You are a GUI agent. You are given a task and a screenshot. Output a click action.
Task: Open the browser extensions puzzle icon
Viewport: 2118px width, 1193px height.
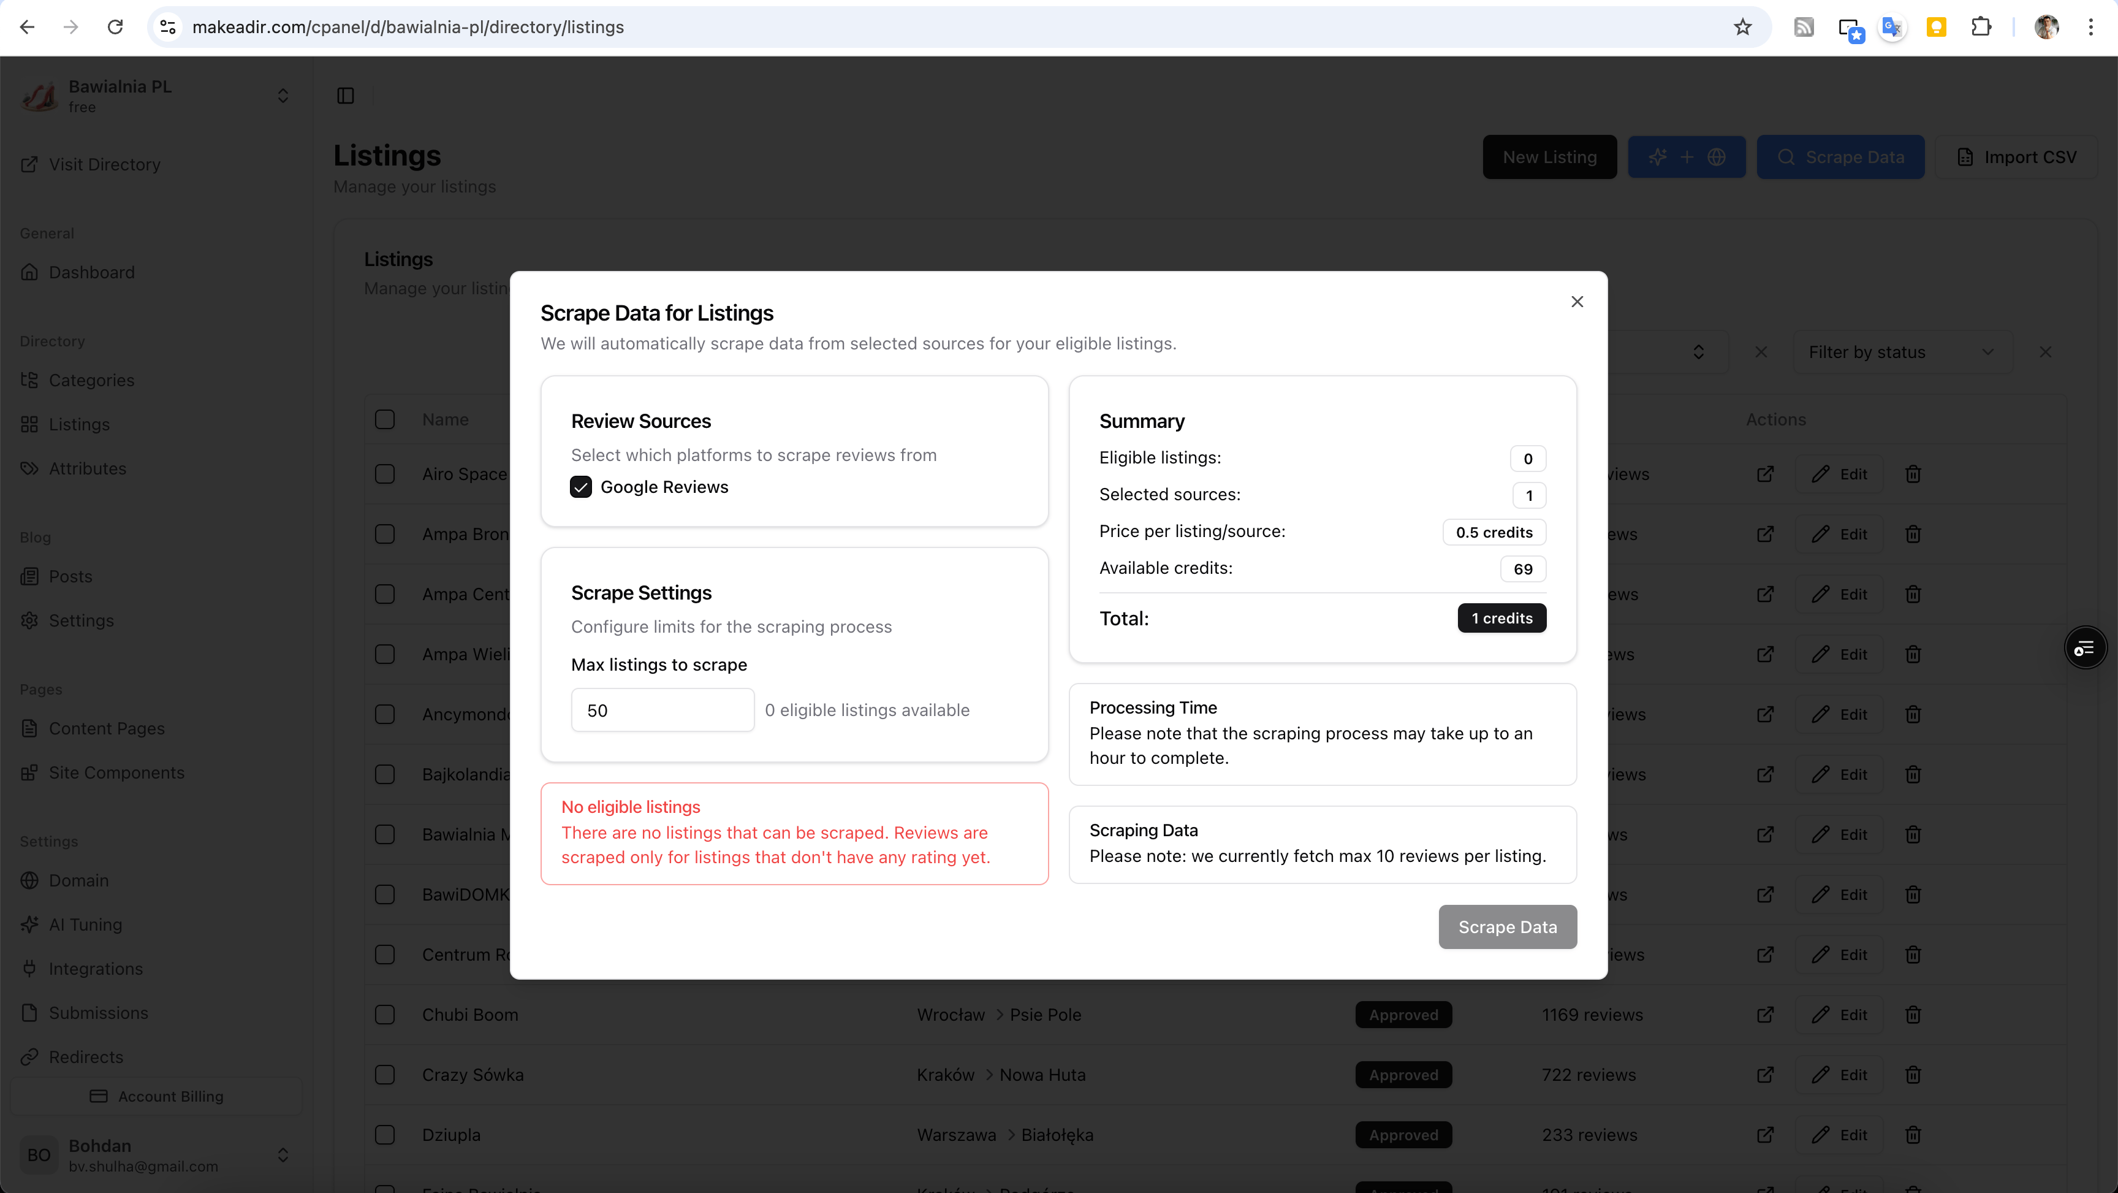(1981, 27)
